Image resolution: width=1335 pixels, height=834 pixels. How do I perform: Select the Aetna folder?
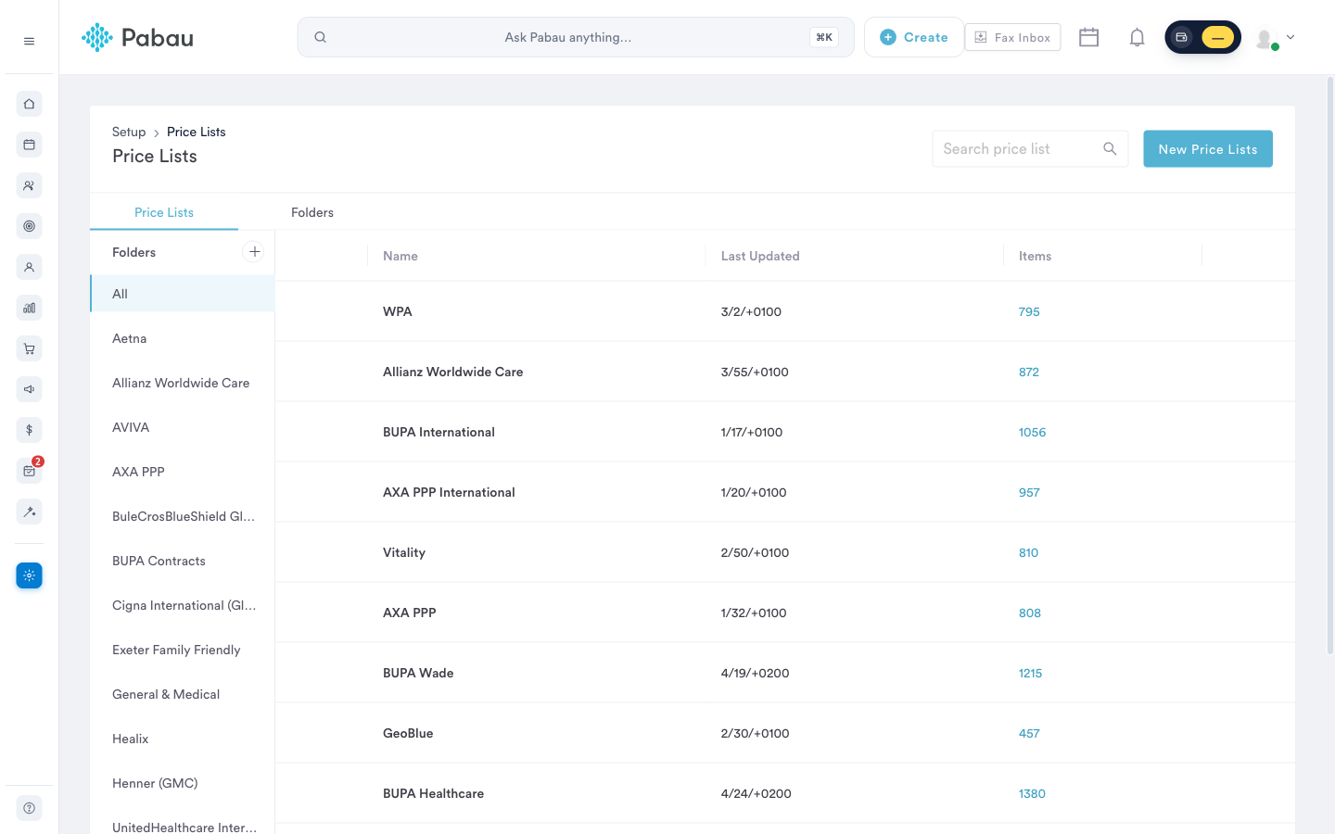[x=183, y=338]
